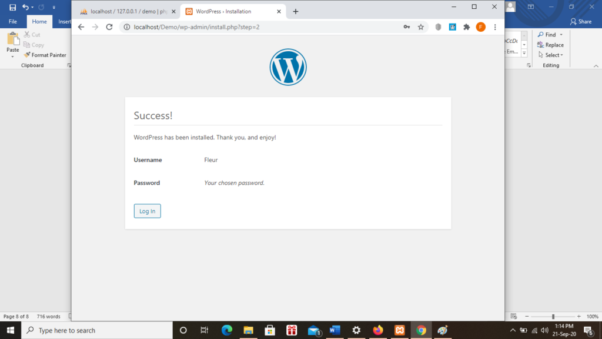Viewport: 602px width, 339px height.
Task: Open Word ribbon display options
Action: tap(531, 6)
